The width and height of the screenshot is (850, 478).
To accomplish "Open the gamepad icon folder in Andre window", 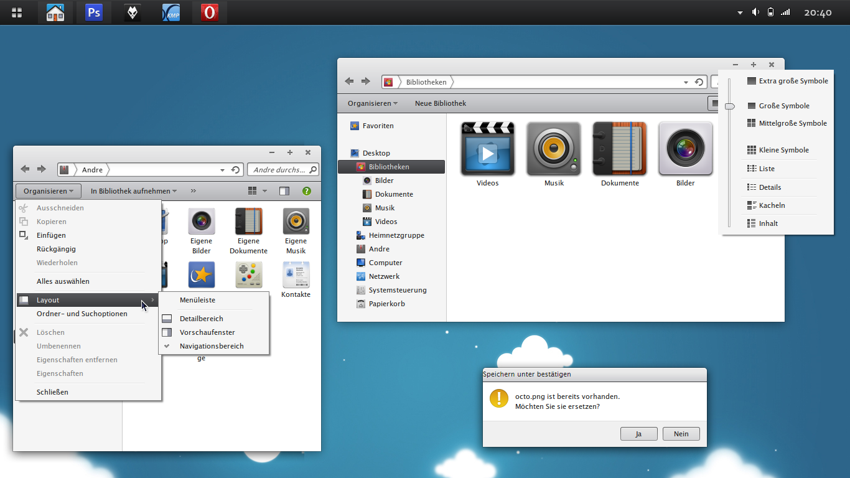I will (248, 274).
